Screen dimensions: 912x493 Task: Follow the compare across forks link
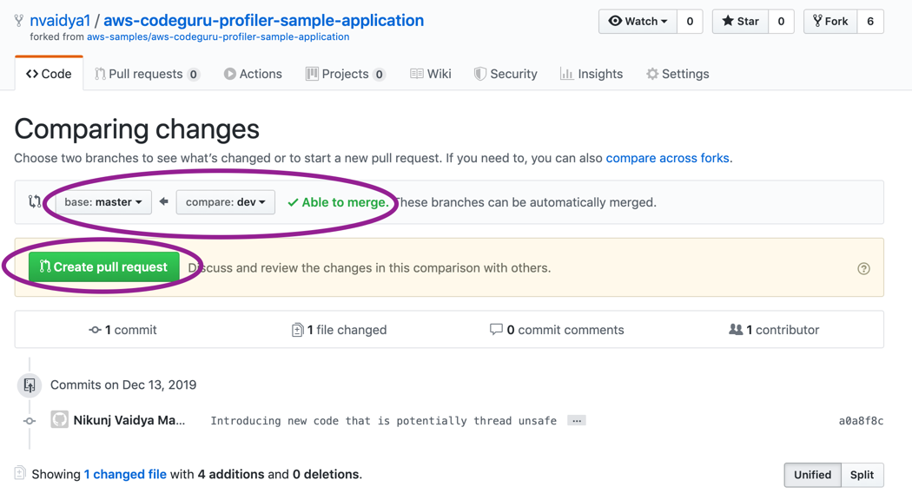[667, 158]
